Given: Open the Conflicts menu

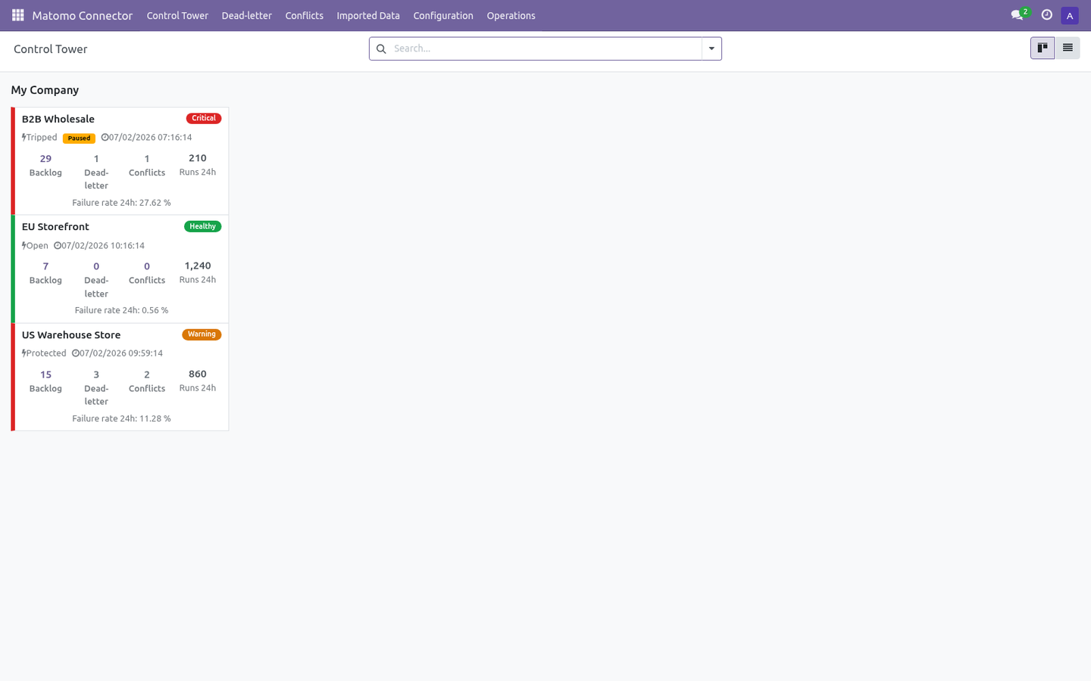Looking at the screenshot, I should (x=304, y=15).
